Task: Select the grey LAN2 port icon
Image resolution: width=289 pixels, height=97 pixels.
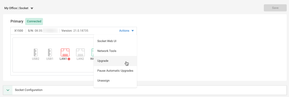Action: coord(80,52)
